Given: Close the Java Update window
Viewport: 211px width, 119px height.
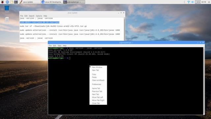Looking at the screenshot, I should coord(124,13).
